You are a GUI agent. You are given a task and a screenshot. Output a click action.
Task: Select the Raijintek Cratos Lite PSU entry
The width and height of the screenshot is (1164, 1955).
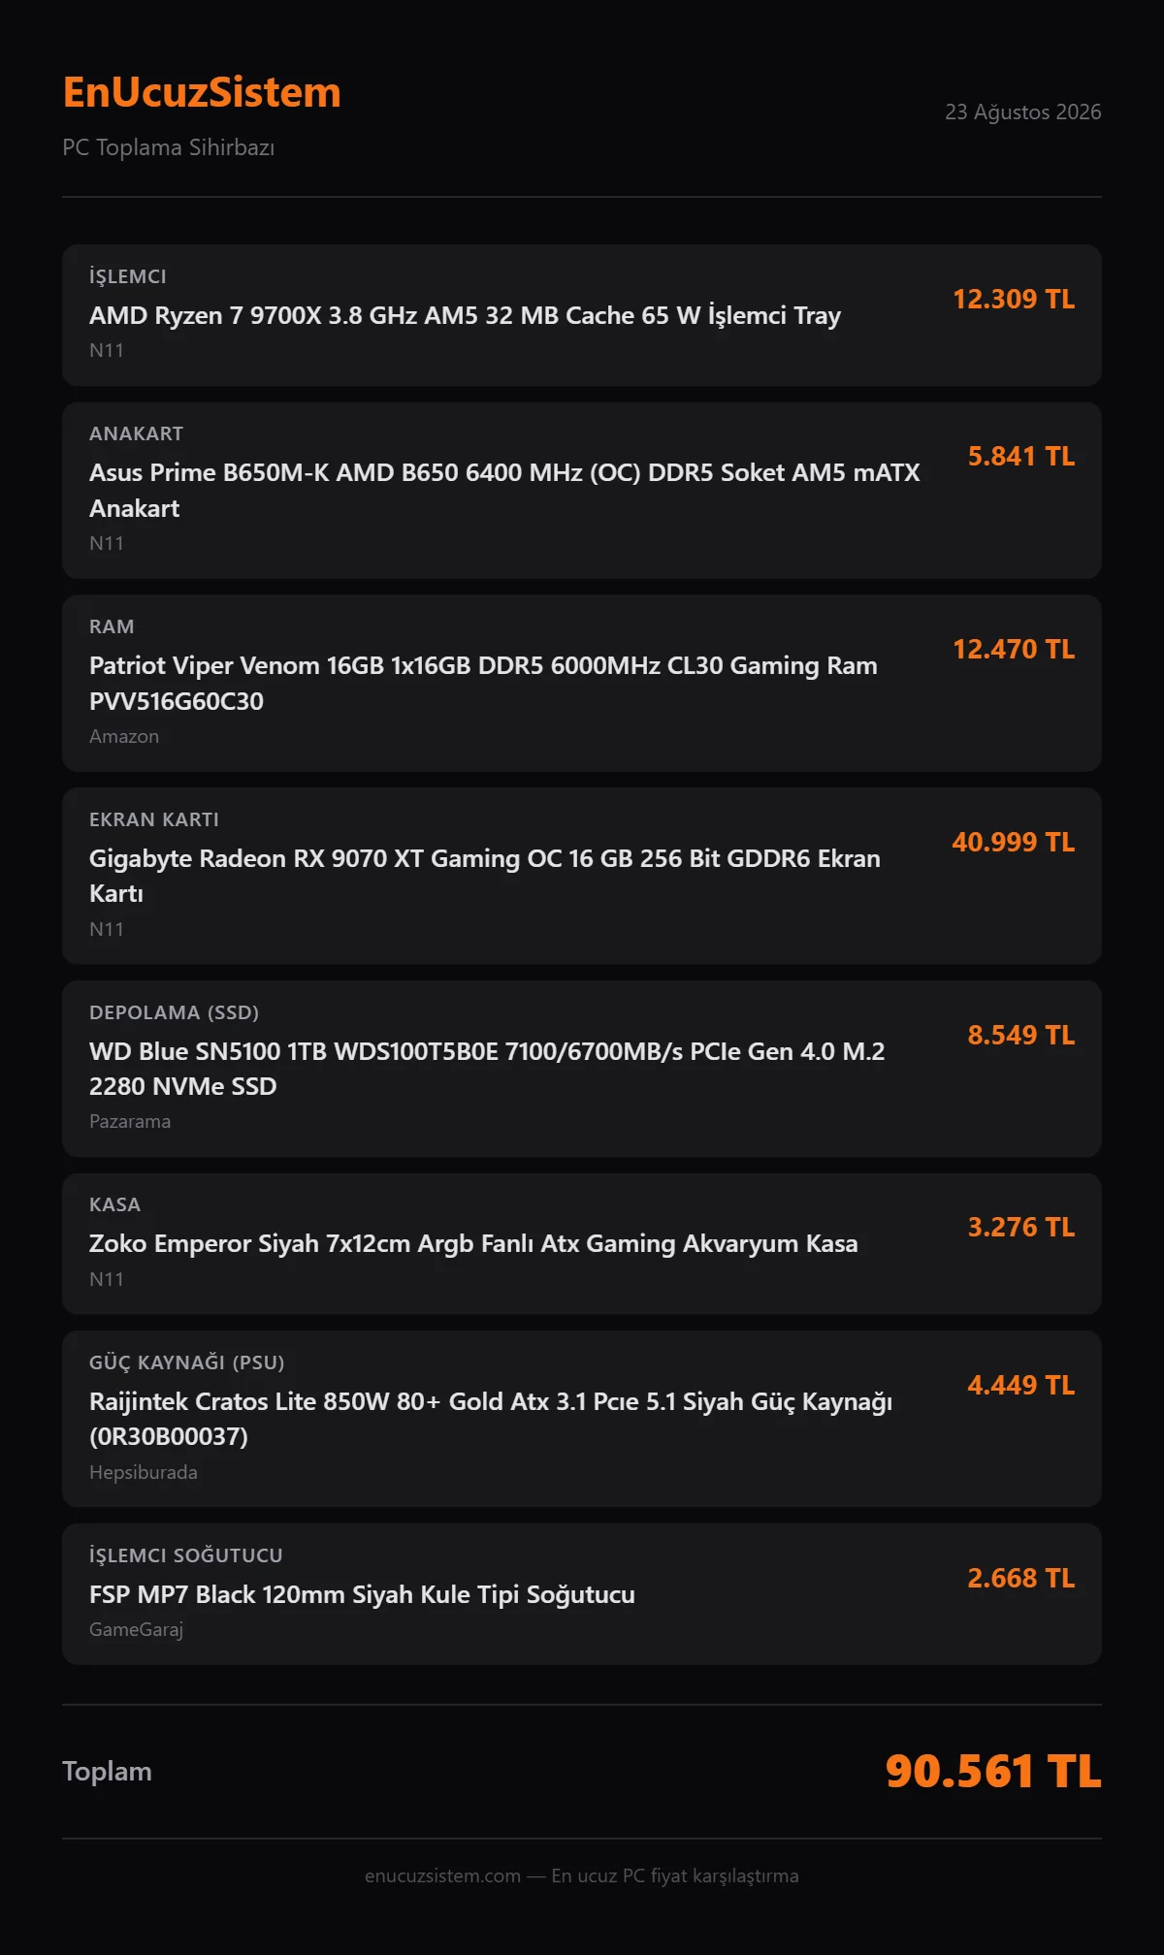click(582, 1419)
